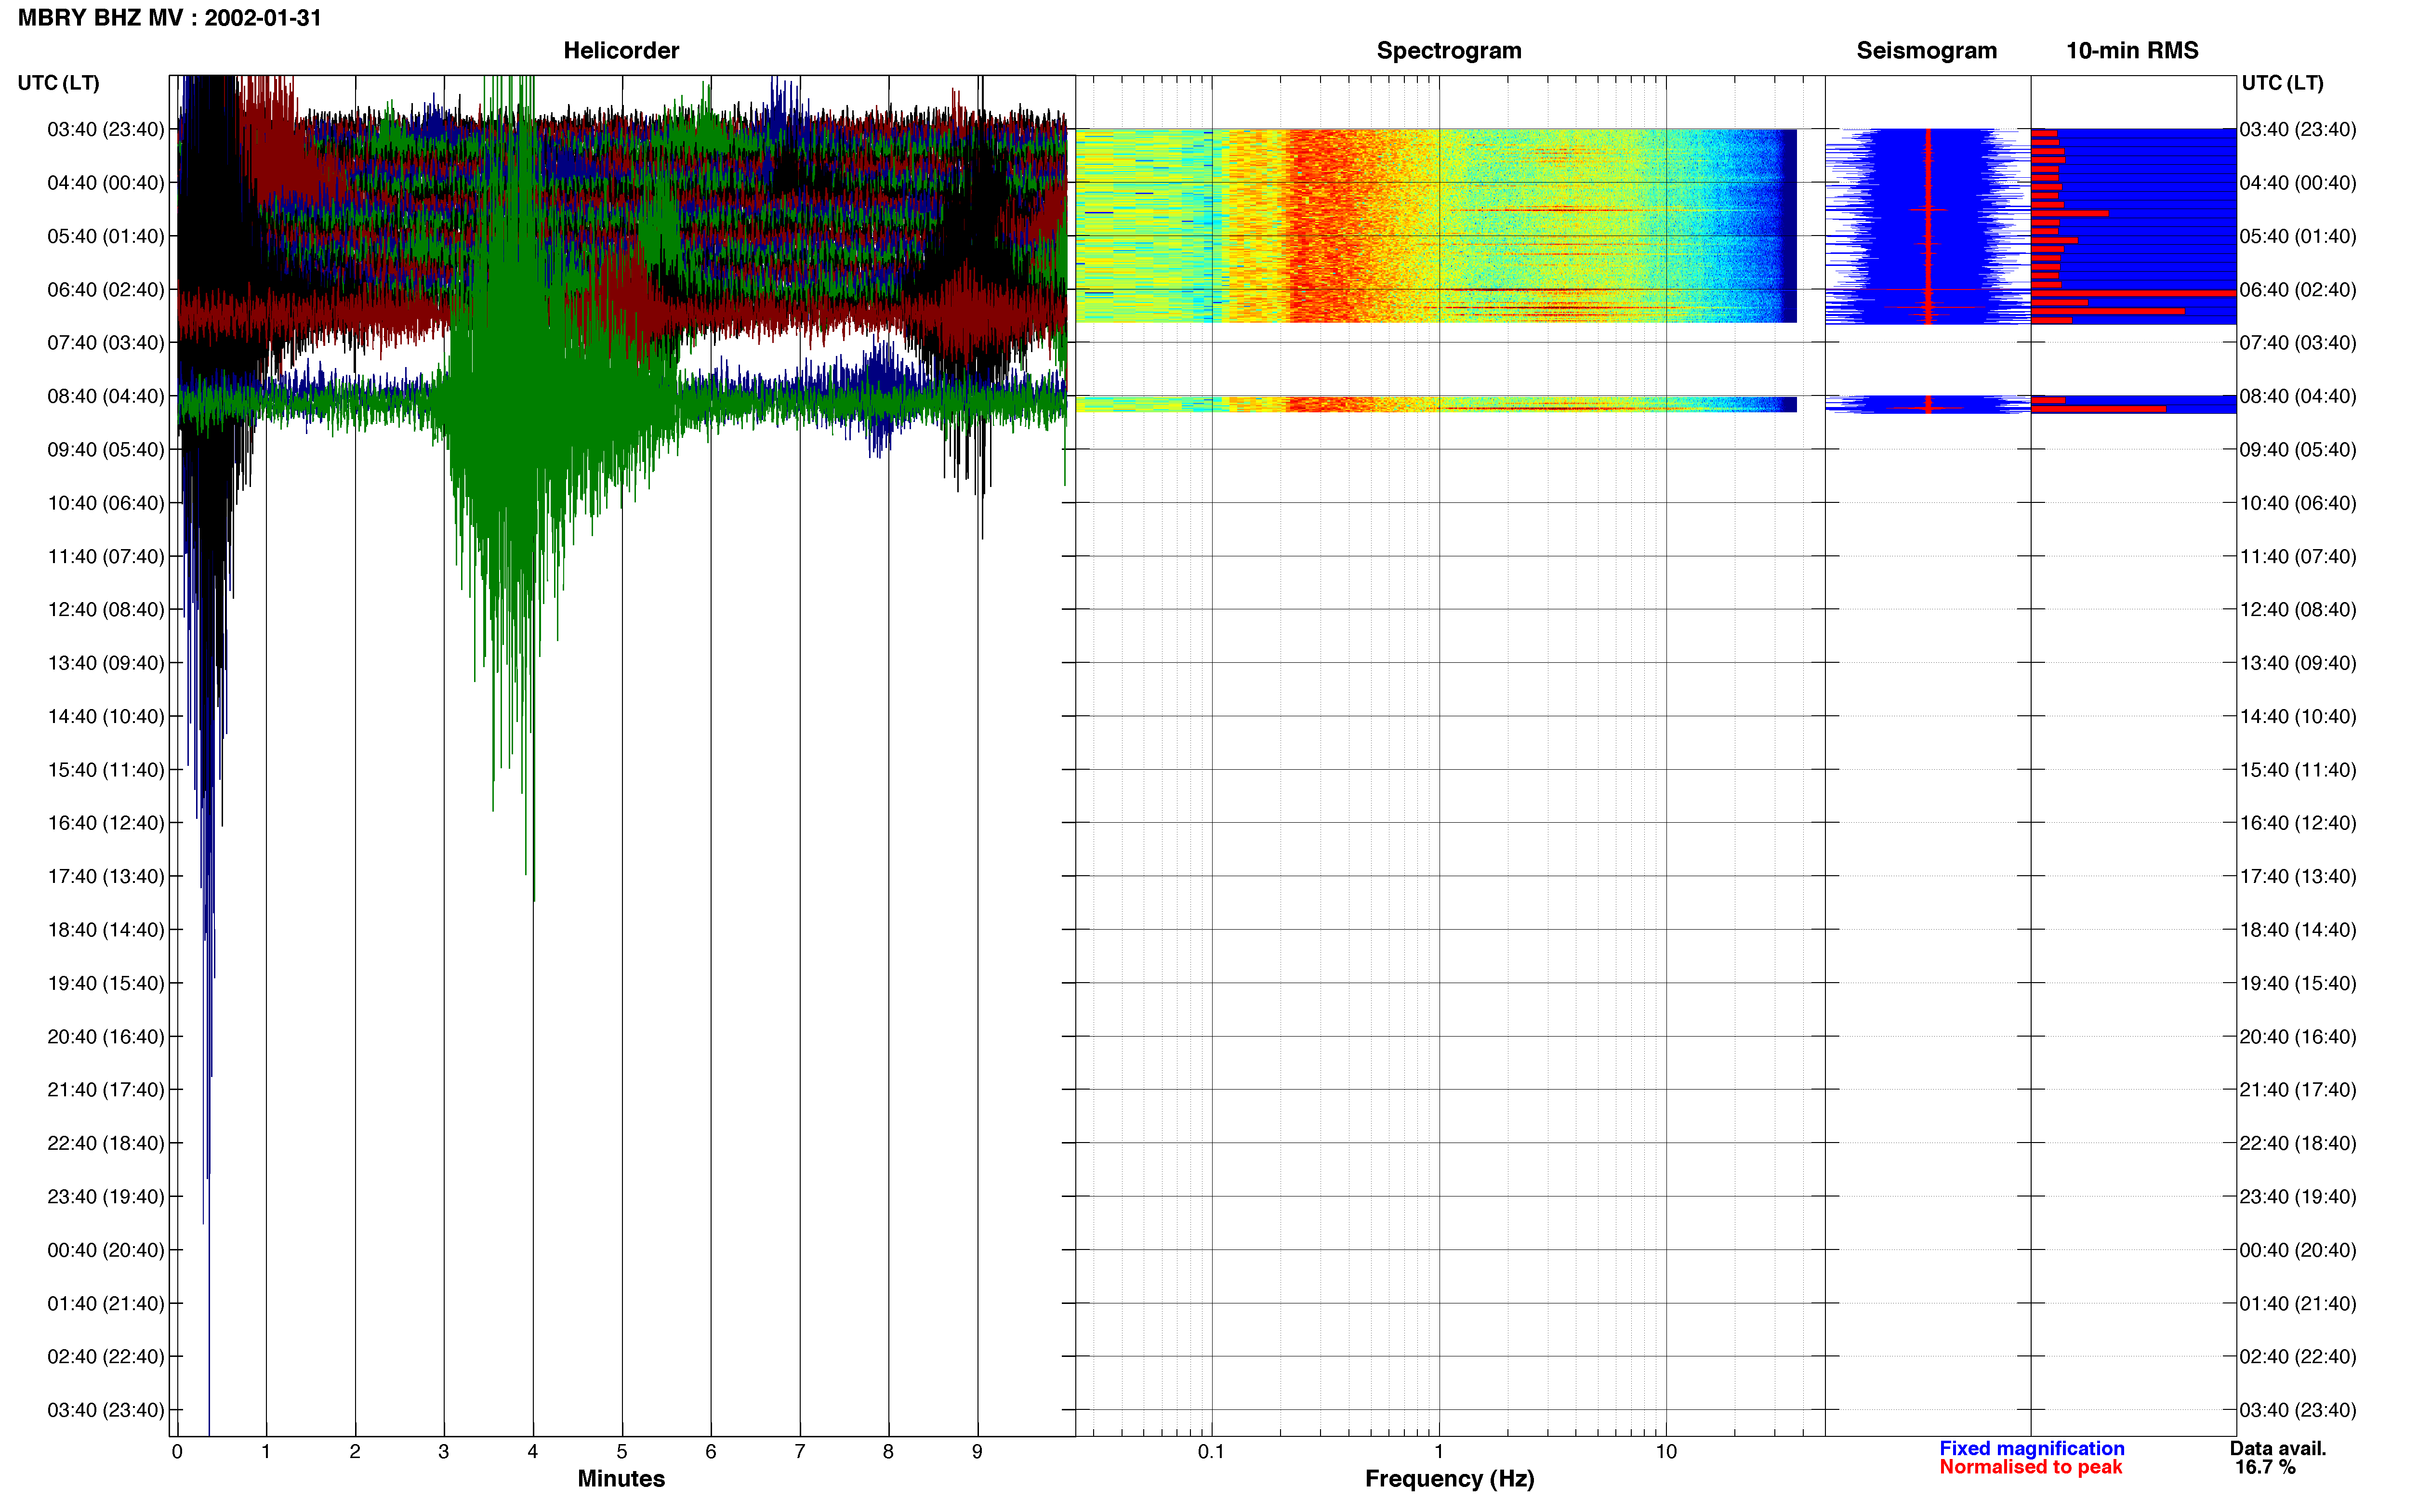Click right time label '04:40 (00:40)'
The width and height of the screenshot is (2418, 1512).
[x=2298, y=183]
